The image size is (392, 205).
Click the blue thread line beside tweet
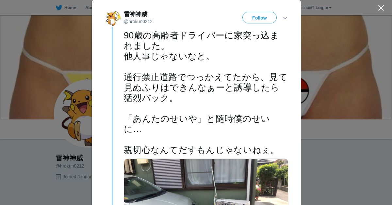(x=112, y=116)
